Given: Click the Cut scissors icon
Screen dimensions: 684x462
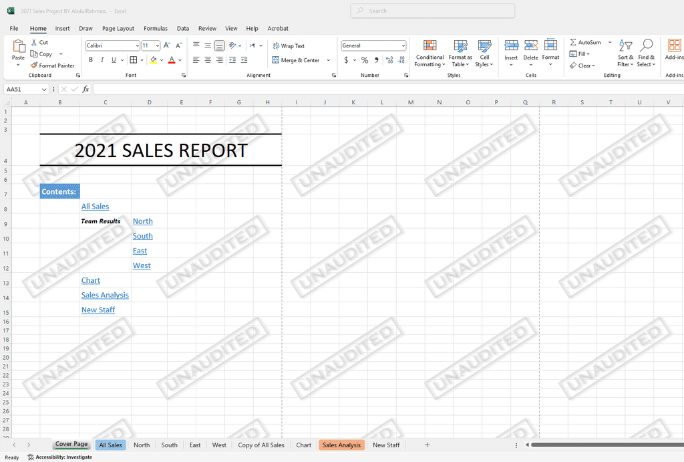Looking at the screenshot, I should click(x=34, y=42).
